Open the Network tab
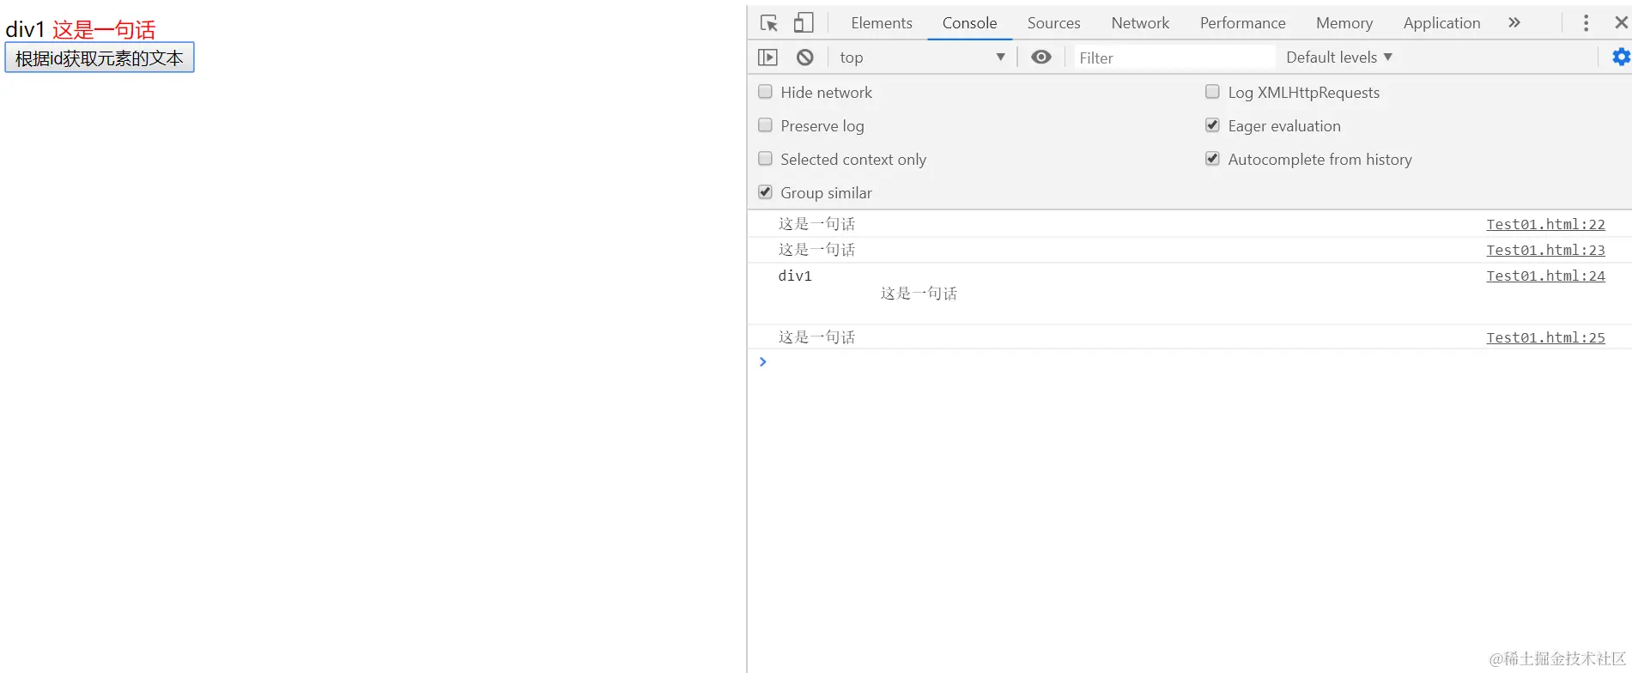 tap(1140, 23)
